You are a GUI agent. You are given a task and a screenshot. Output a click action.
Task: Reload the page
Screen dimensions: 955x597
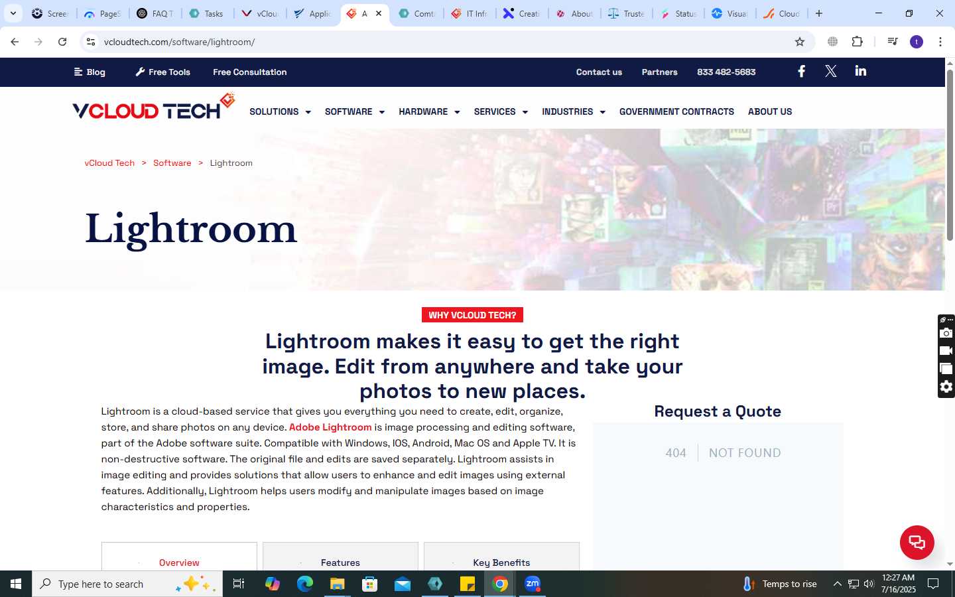tap(62, 42)
